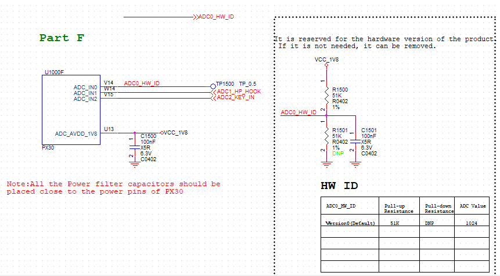Click the TP_0.5 footprint text

click(x=248, y=83)
